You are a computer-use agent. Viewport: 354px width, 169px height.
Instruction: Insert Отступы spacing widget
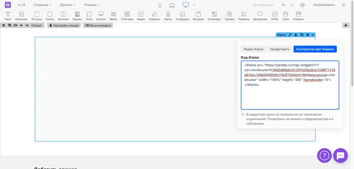pyautogui.click(x=36, y=16)
